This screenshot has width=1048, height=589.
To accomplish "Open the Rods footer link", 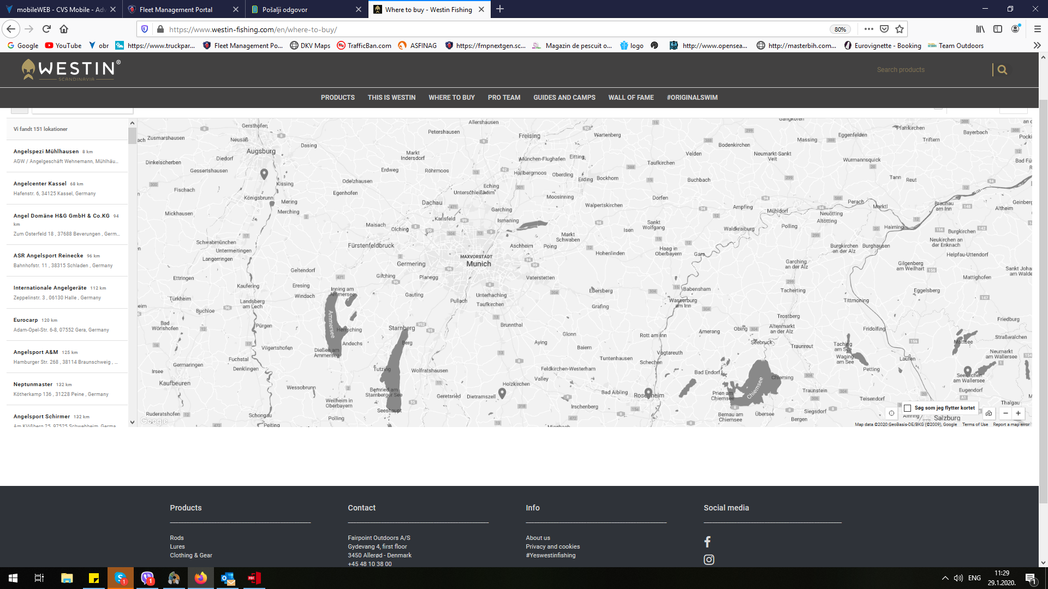I will 177,538.
